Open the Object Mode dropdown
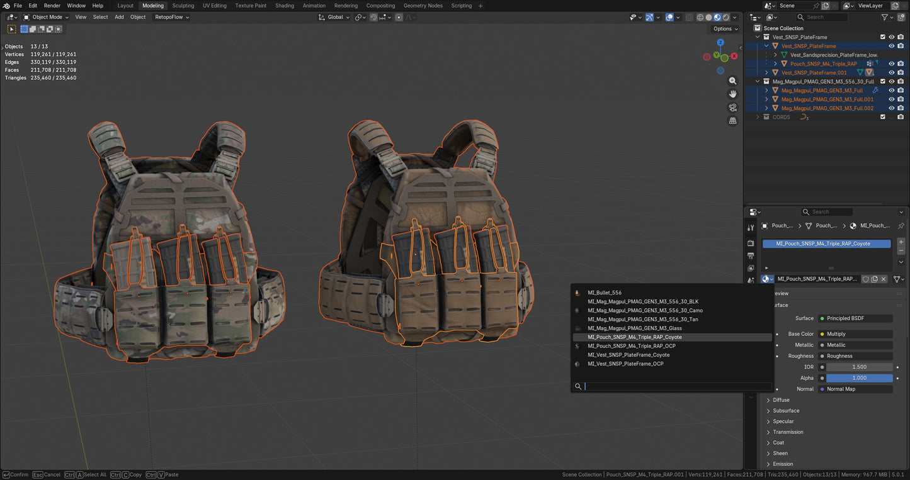 coord(47,17)
